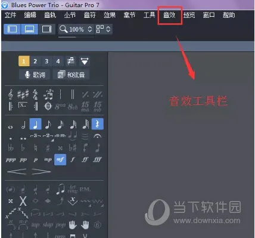Select voice 3
This screenshot has height=238, width=255.
[46, 61]
